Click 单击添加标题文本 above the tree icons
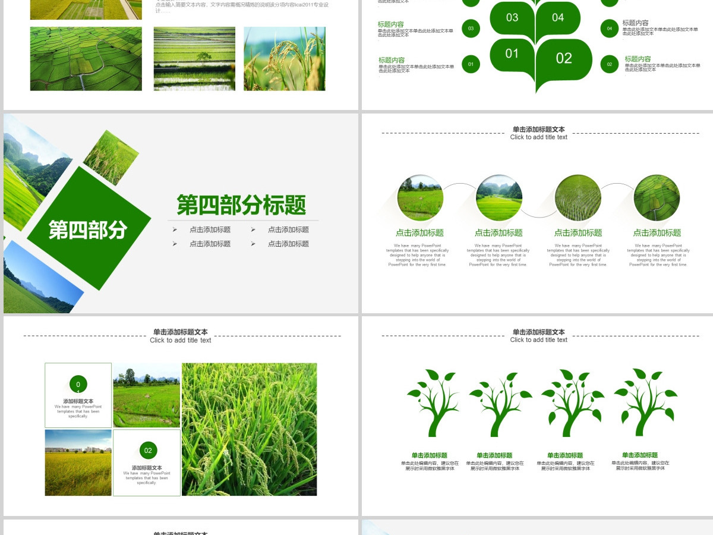This screenshot has width=713, height=535. 539,332
